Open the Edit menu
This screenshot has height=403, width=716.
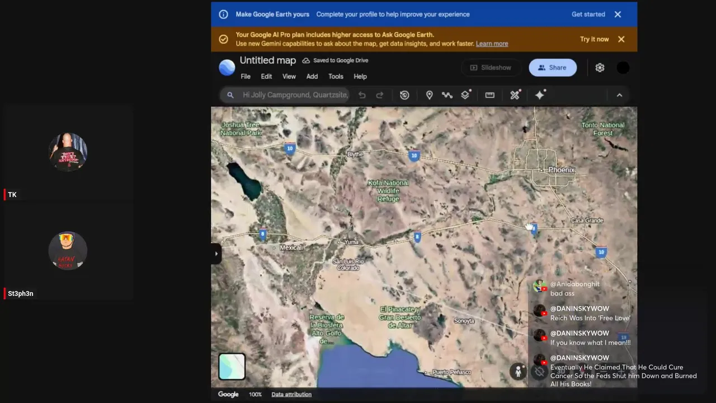point(266,77)
